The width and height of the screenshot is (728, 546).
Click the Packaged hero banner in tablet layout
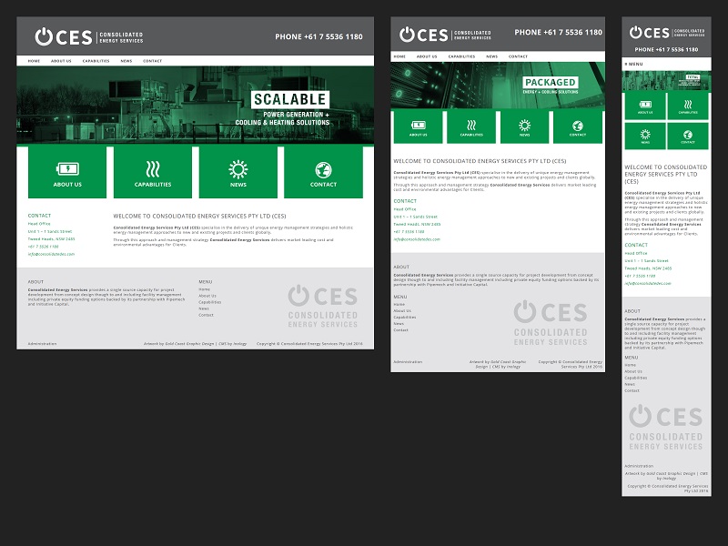498,85
